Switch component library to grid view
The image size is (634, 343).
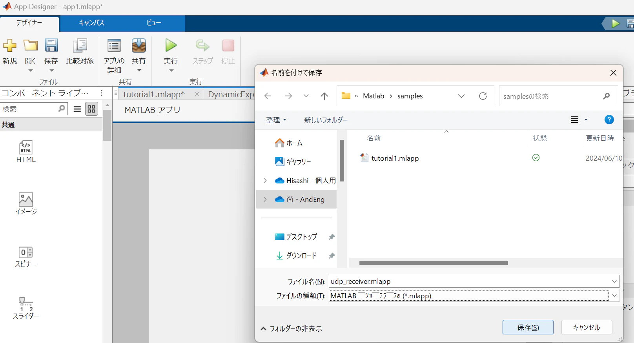coord(91,109)
